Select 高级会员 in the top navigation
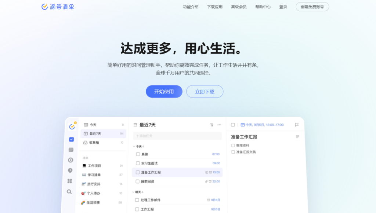 coord(239,6)
